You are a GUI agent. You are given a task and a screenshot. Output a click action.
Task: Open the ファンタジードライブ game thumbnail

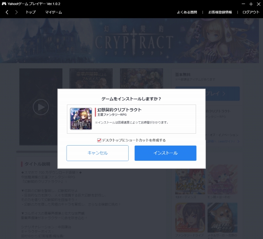[x=190, y=218]
